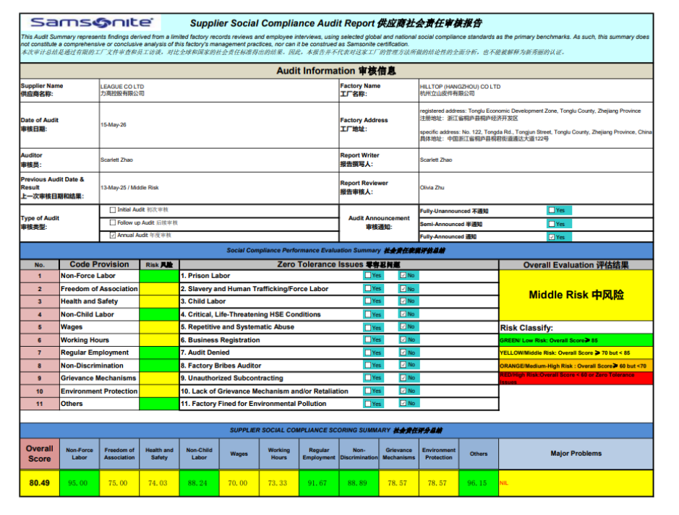The width and height of the screenshot is (679, 515).
Task: Click Regular Employment score 91.67
Action: pos(318,483)
